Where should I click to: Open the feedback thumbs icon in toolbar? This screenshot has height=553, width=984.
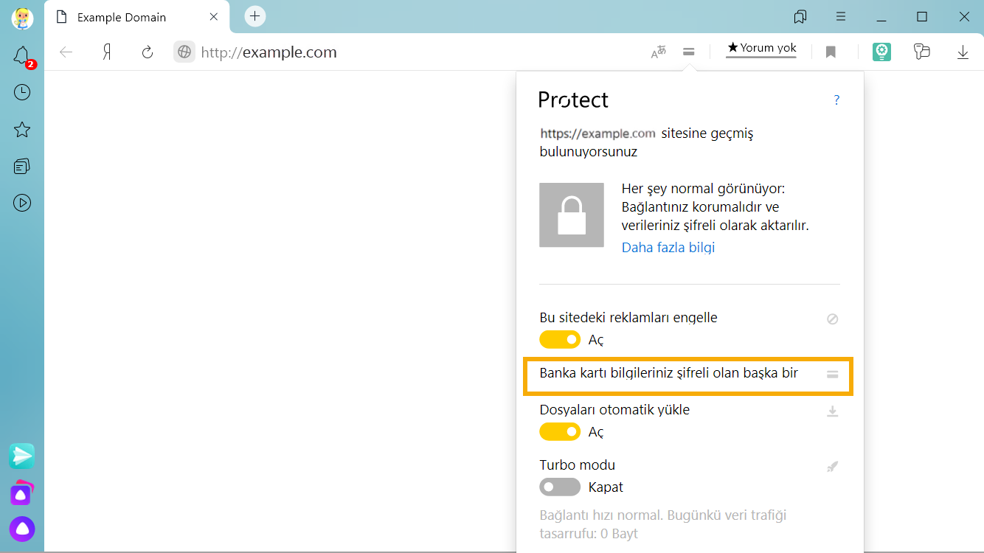922,52
